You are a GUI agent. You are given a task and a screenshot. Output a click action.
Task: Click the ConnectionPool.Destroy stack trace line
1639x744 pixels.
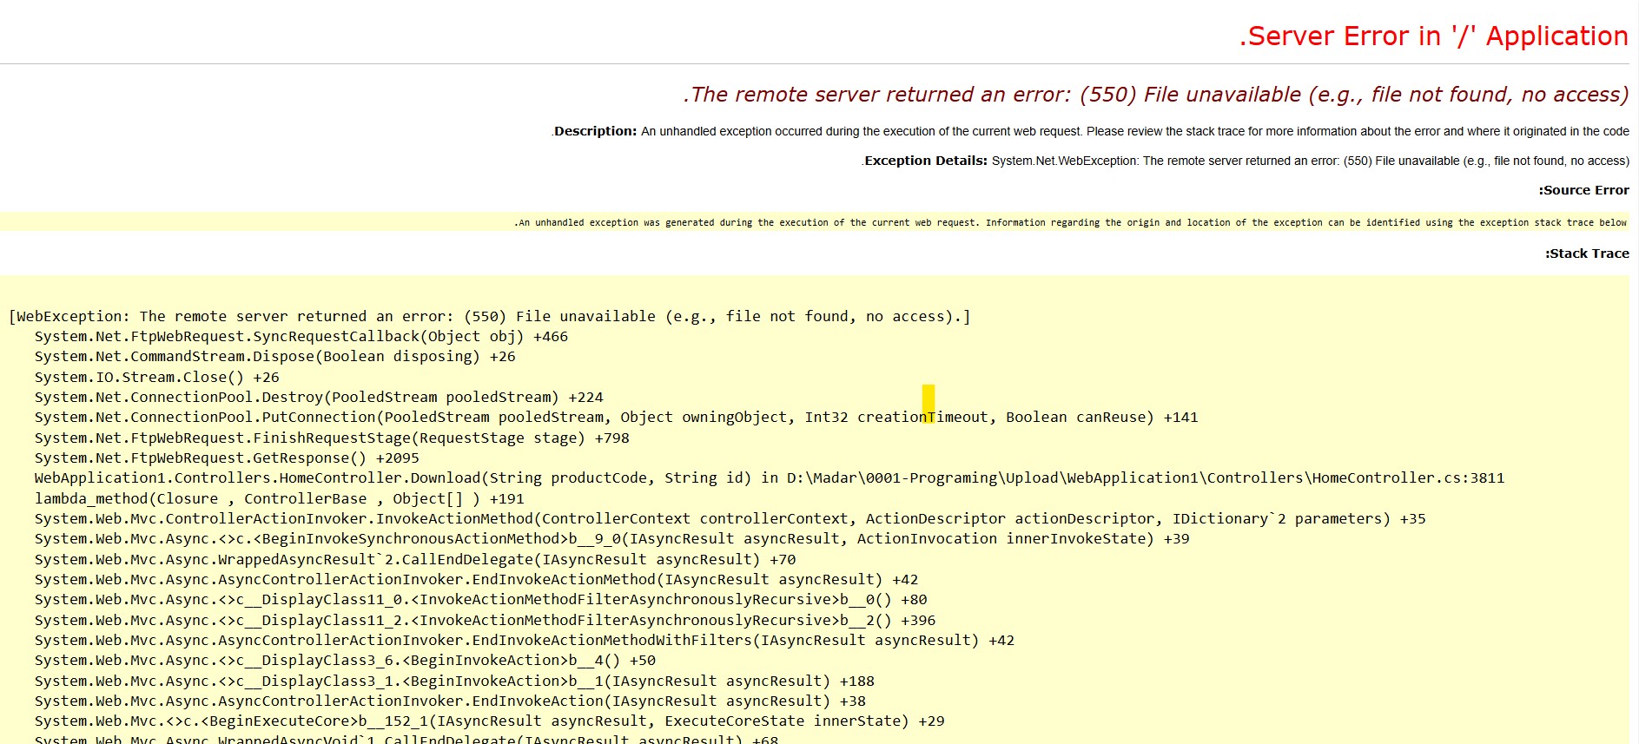tap(318, 398)
